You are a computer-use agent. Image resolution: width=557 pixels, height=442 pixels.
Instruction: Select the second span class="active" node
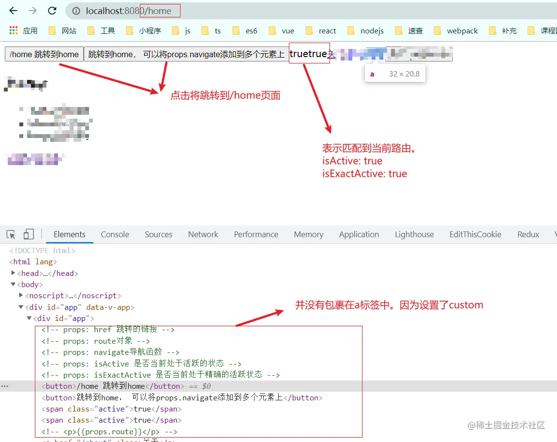111,420
